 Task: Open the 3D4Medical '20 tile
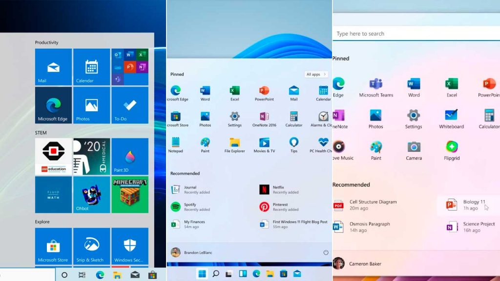[x=91, y=157]
